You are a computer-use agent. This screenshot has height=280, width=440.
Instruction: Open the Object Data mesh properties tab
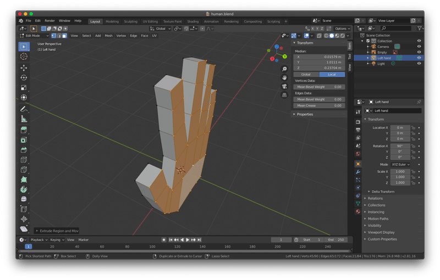358,204
